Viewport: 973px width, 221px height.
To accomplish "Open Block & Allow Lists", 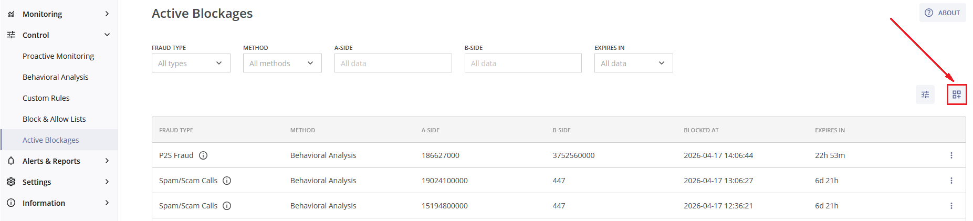I will [x=54, y=119].
